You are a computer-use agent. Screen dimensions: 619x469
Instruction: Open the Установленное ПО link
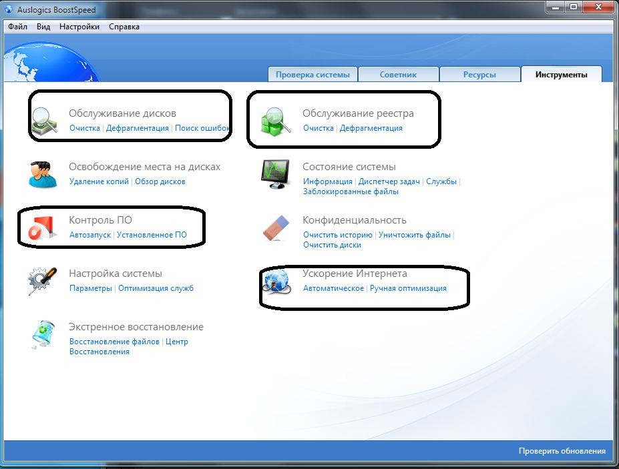tap(152, 235)
